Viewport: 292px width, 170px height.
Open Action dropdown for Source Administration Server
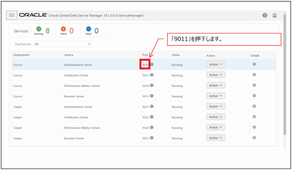click(x=216, y=64)
